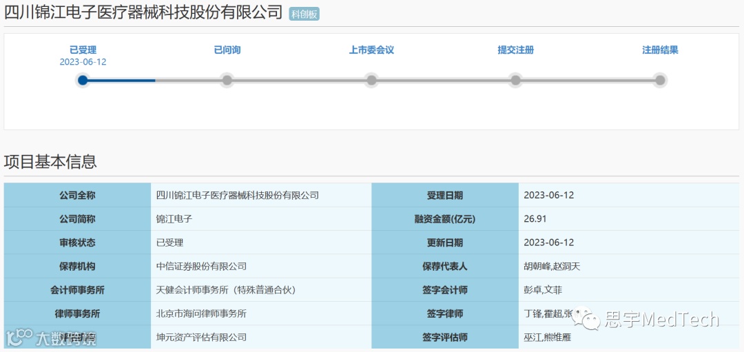Click the 26.91 financing amount value
Screen dimensions: 744x352
coord(535,218)
